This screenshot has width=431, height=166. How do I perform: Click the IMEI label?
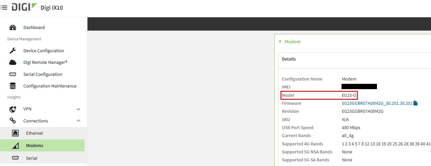click(286, 87)
